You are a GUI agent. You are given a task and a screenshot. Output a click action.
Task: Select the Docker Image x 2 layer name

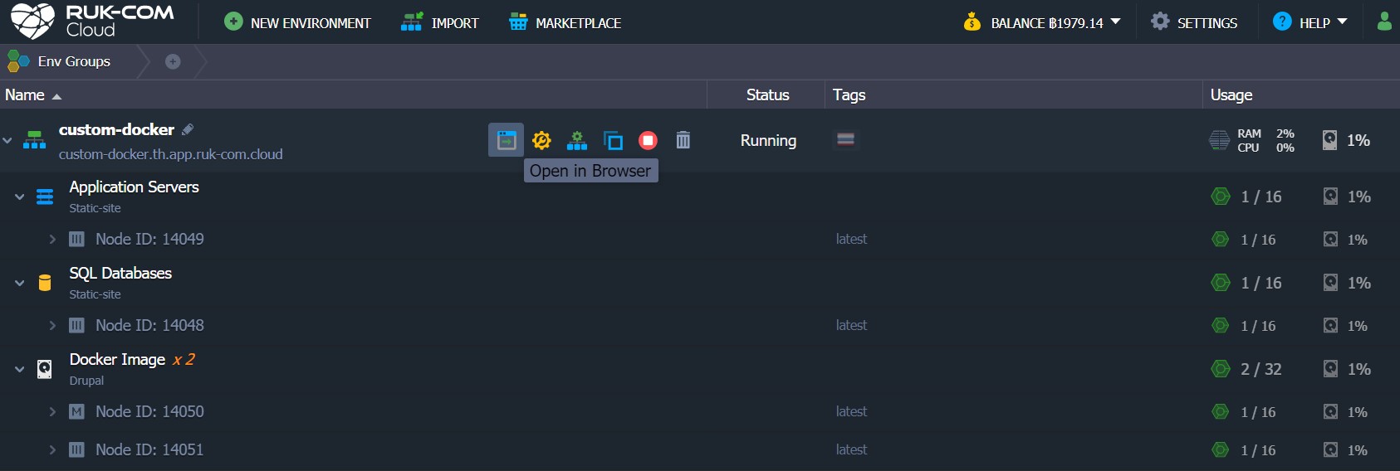click(x=132, y=360)
